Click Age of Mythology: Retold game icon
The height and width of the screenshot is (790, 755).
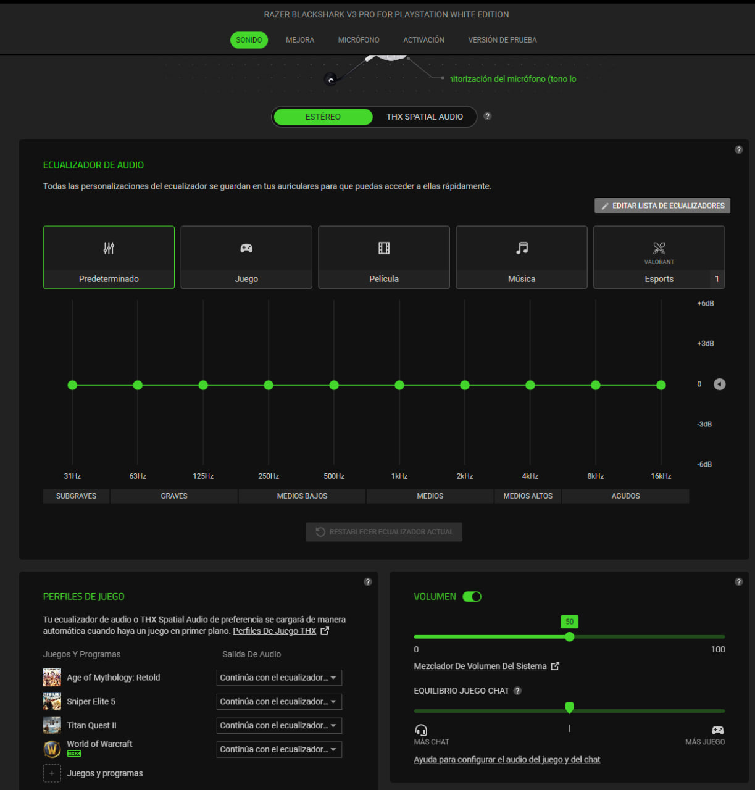52,678
